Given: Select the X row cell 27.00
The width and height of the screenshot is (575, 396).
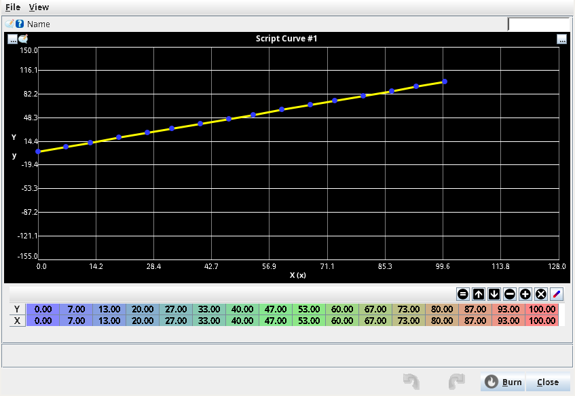Looking at the screenshot, I should coord(176,321).
